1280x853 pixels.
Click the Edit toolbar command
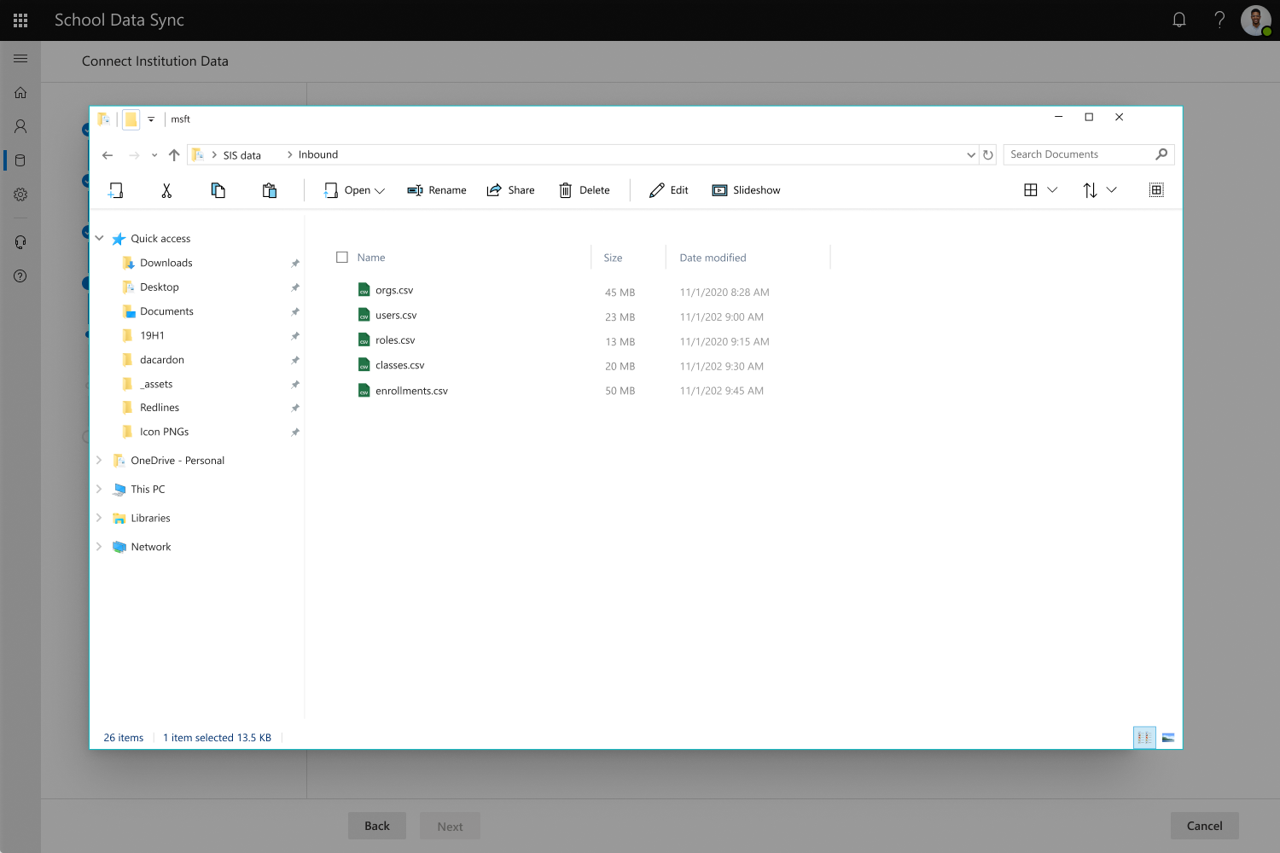(669, 190)
